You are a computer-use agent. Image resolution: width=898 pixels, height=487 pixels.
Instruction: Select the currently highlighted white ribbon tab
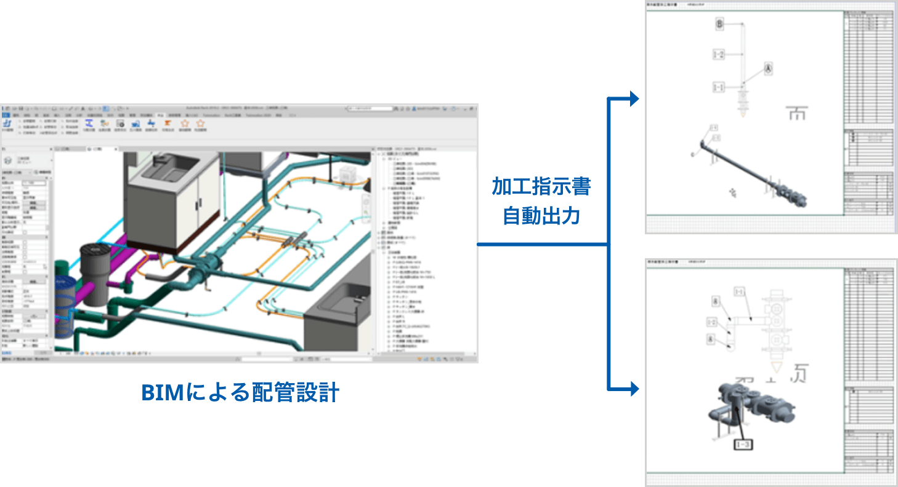click(160, 116)
